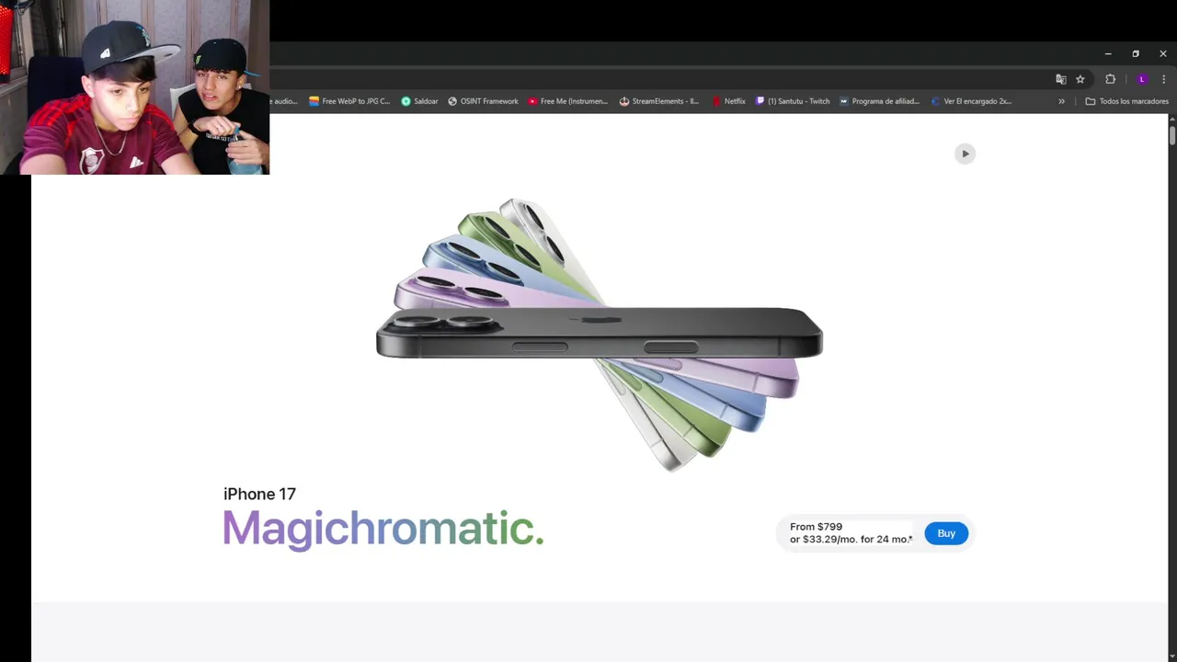This screenshot has height=662, width=1177.
Task: Open the StreamElements bookmark
Action: pyautogui.click(x=659, y=101)
